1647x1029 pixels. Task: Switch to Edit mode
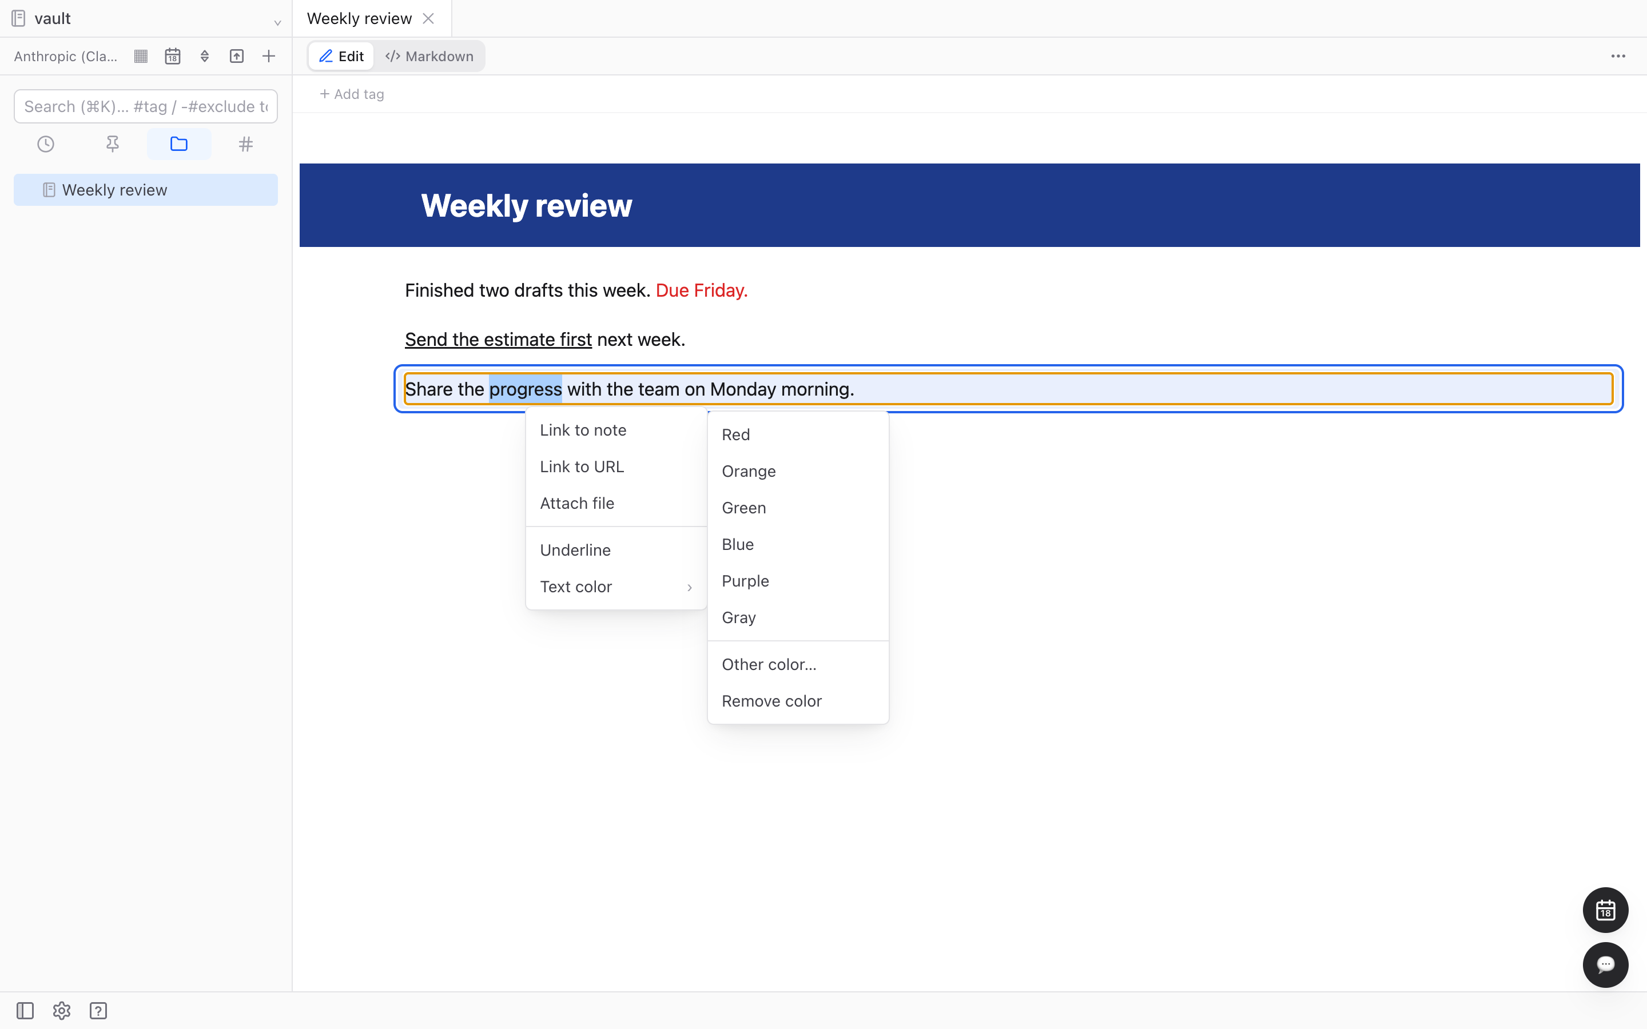click(341, 56)
